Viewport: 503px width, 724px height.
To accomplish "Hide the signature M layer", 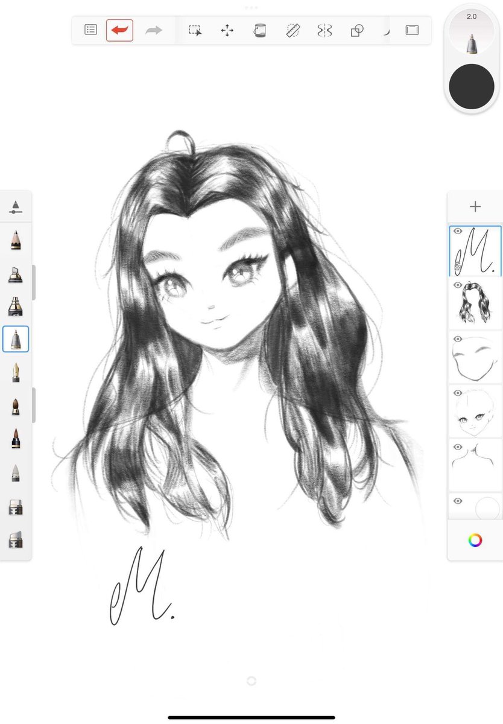I will click(x=458, y=231).
